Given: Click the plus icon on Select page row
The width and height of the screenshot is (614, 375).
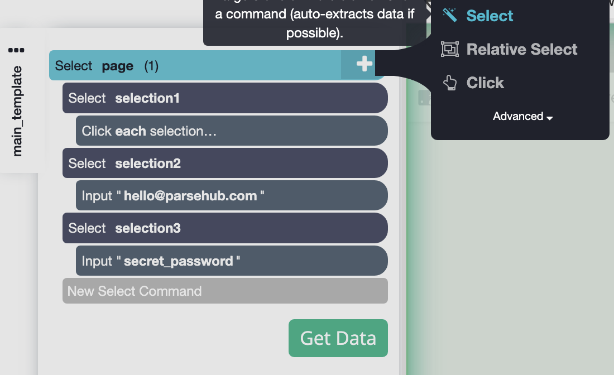Looking at the screenshot, I should [364, 65].
